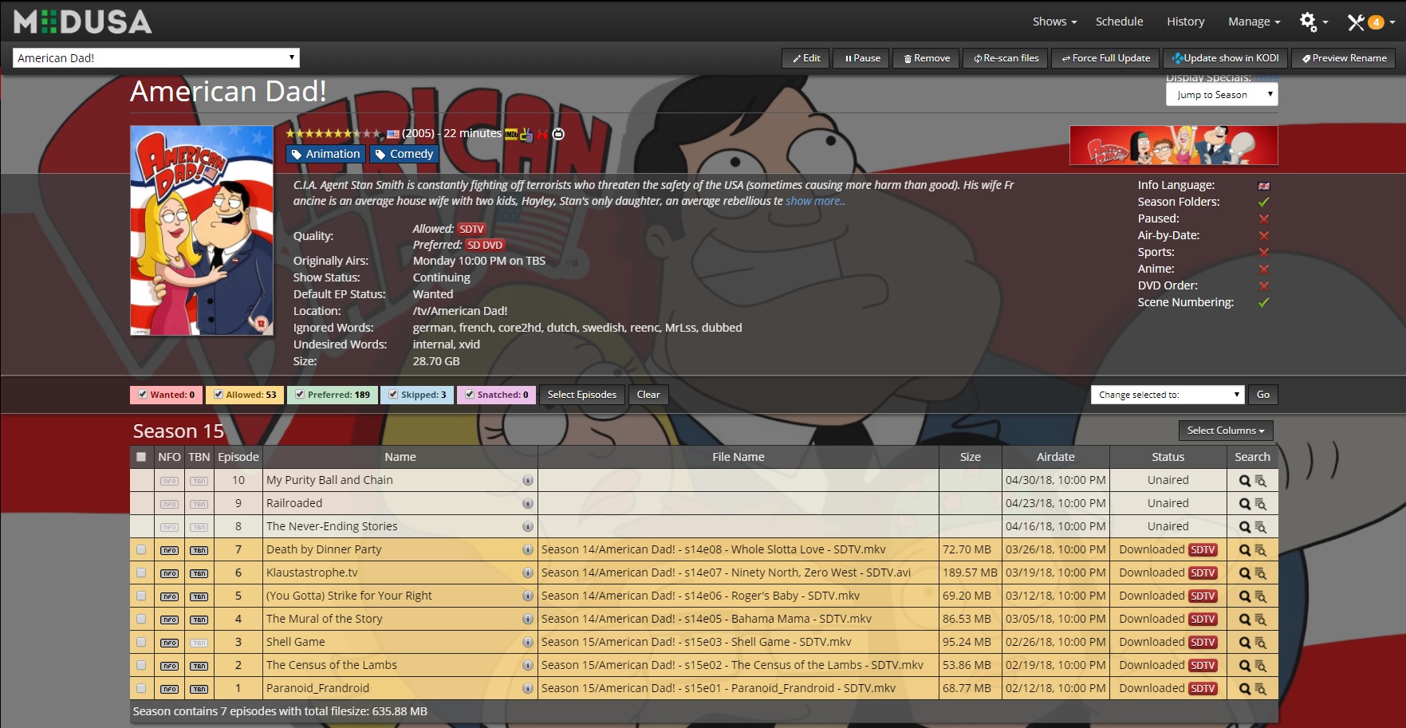1406x728 pixels.
Task: Click show more.. to expand the description
Action: (813, 201)
